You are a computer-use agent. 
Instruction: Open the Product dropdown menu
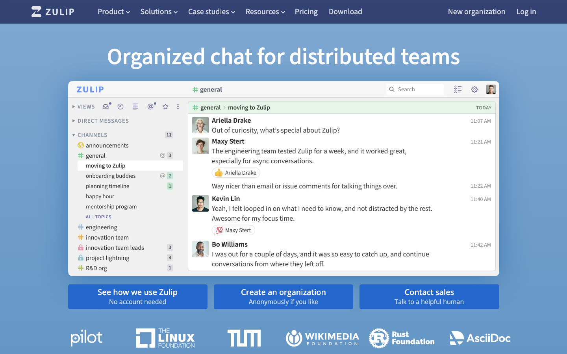point(113,12)
